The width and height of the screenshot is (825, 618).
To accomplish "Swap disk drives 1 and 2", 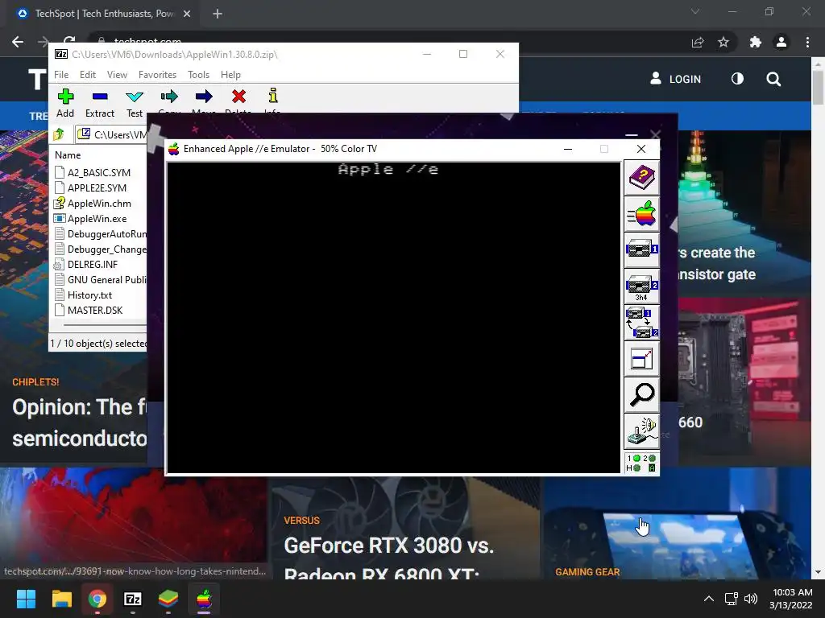I will click(641, 322).
